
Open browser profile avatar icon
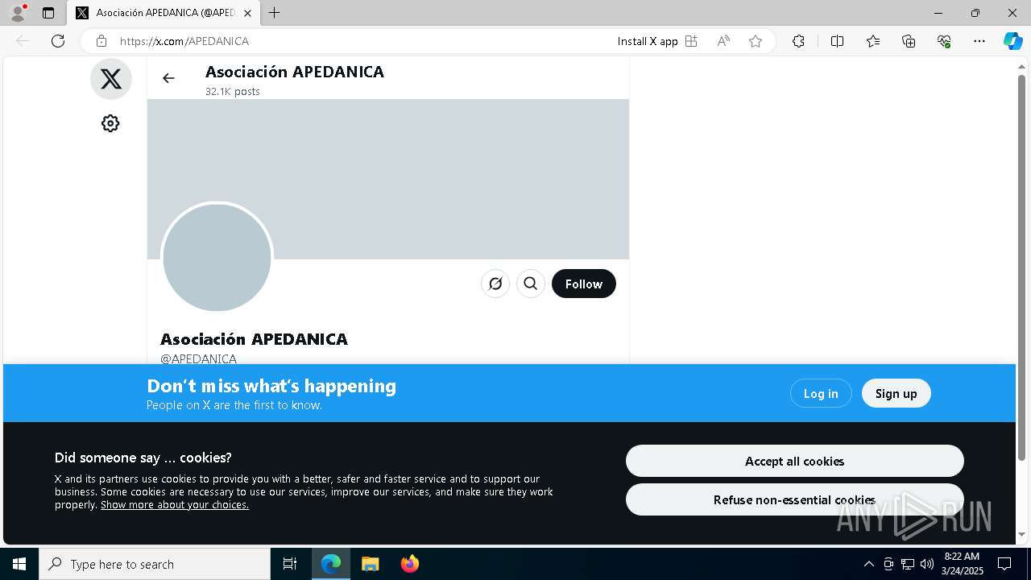click(x=17, y=13)
